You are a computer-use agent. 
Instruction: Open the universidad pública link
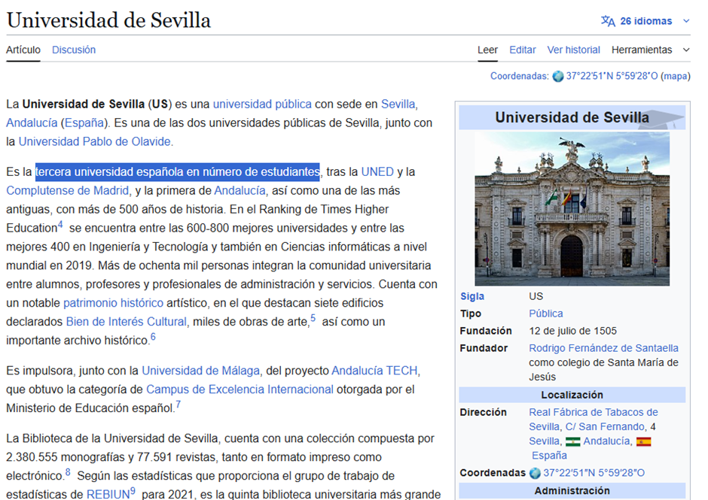262,105
